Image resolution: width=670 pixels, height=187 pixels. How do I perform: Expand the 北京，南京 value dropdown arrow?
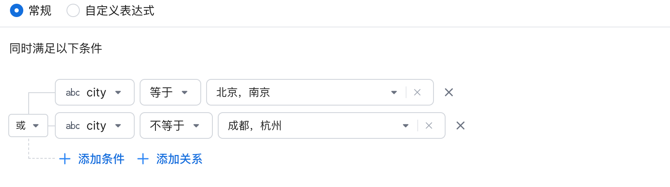[394, 92]
